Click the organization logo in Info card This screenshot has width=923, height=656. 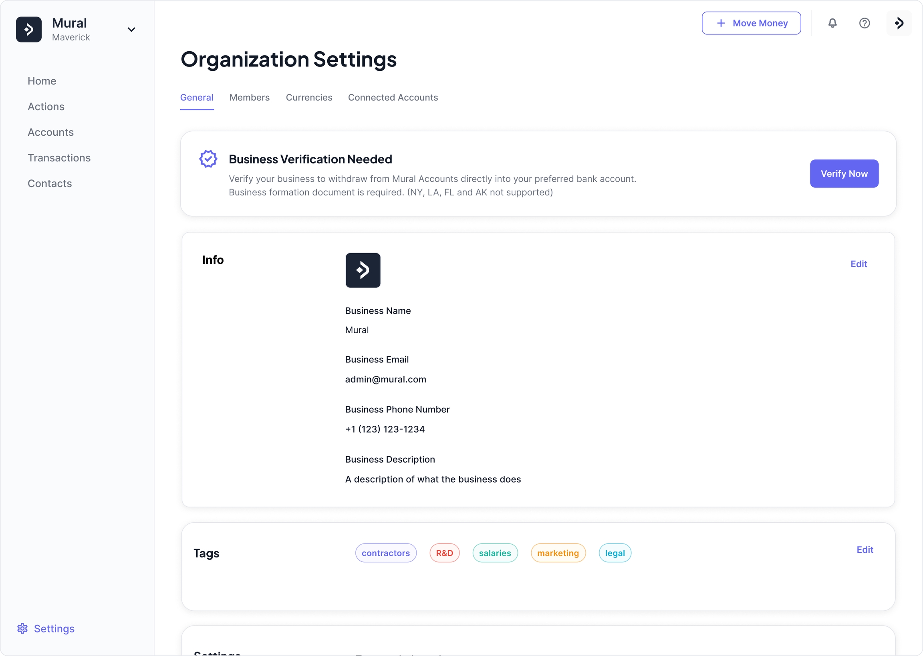[362, 270]
